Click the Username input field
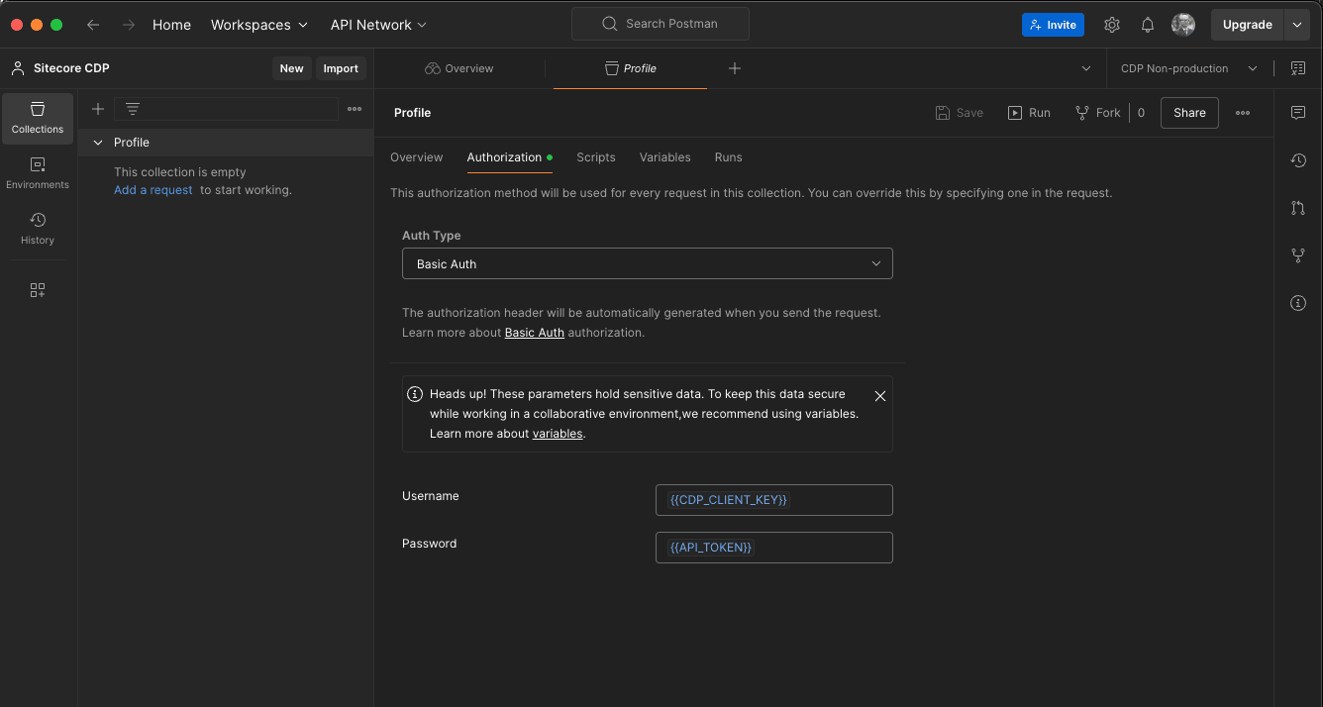 coord(773,500)
